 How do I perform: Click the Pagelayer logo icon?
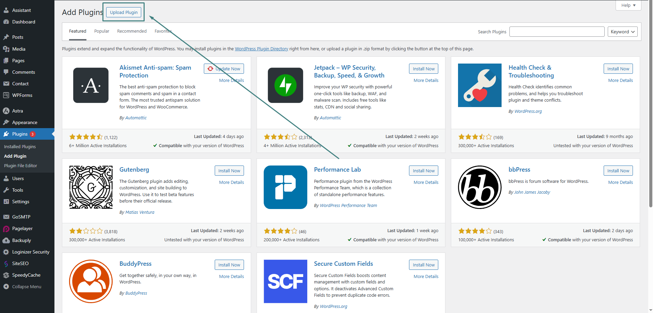pyautogui.click(x=6, y=229)
